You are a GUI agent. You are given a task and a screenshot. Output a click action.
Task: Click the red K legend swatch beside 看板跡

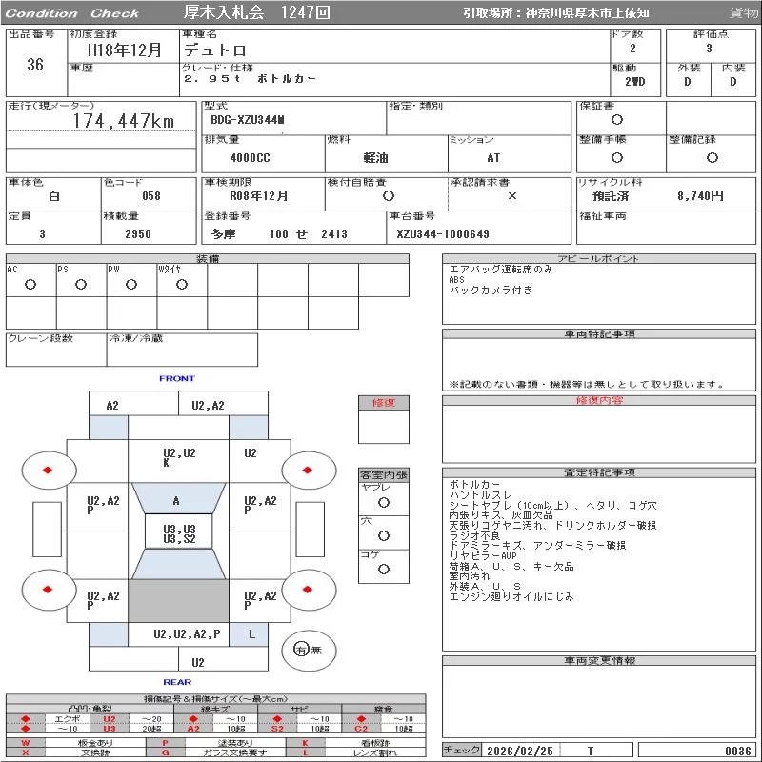305,743
